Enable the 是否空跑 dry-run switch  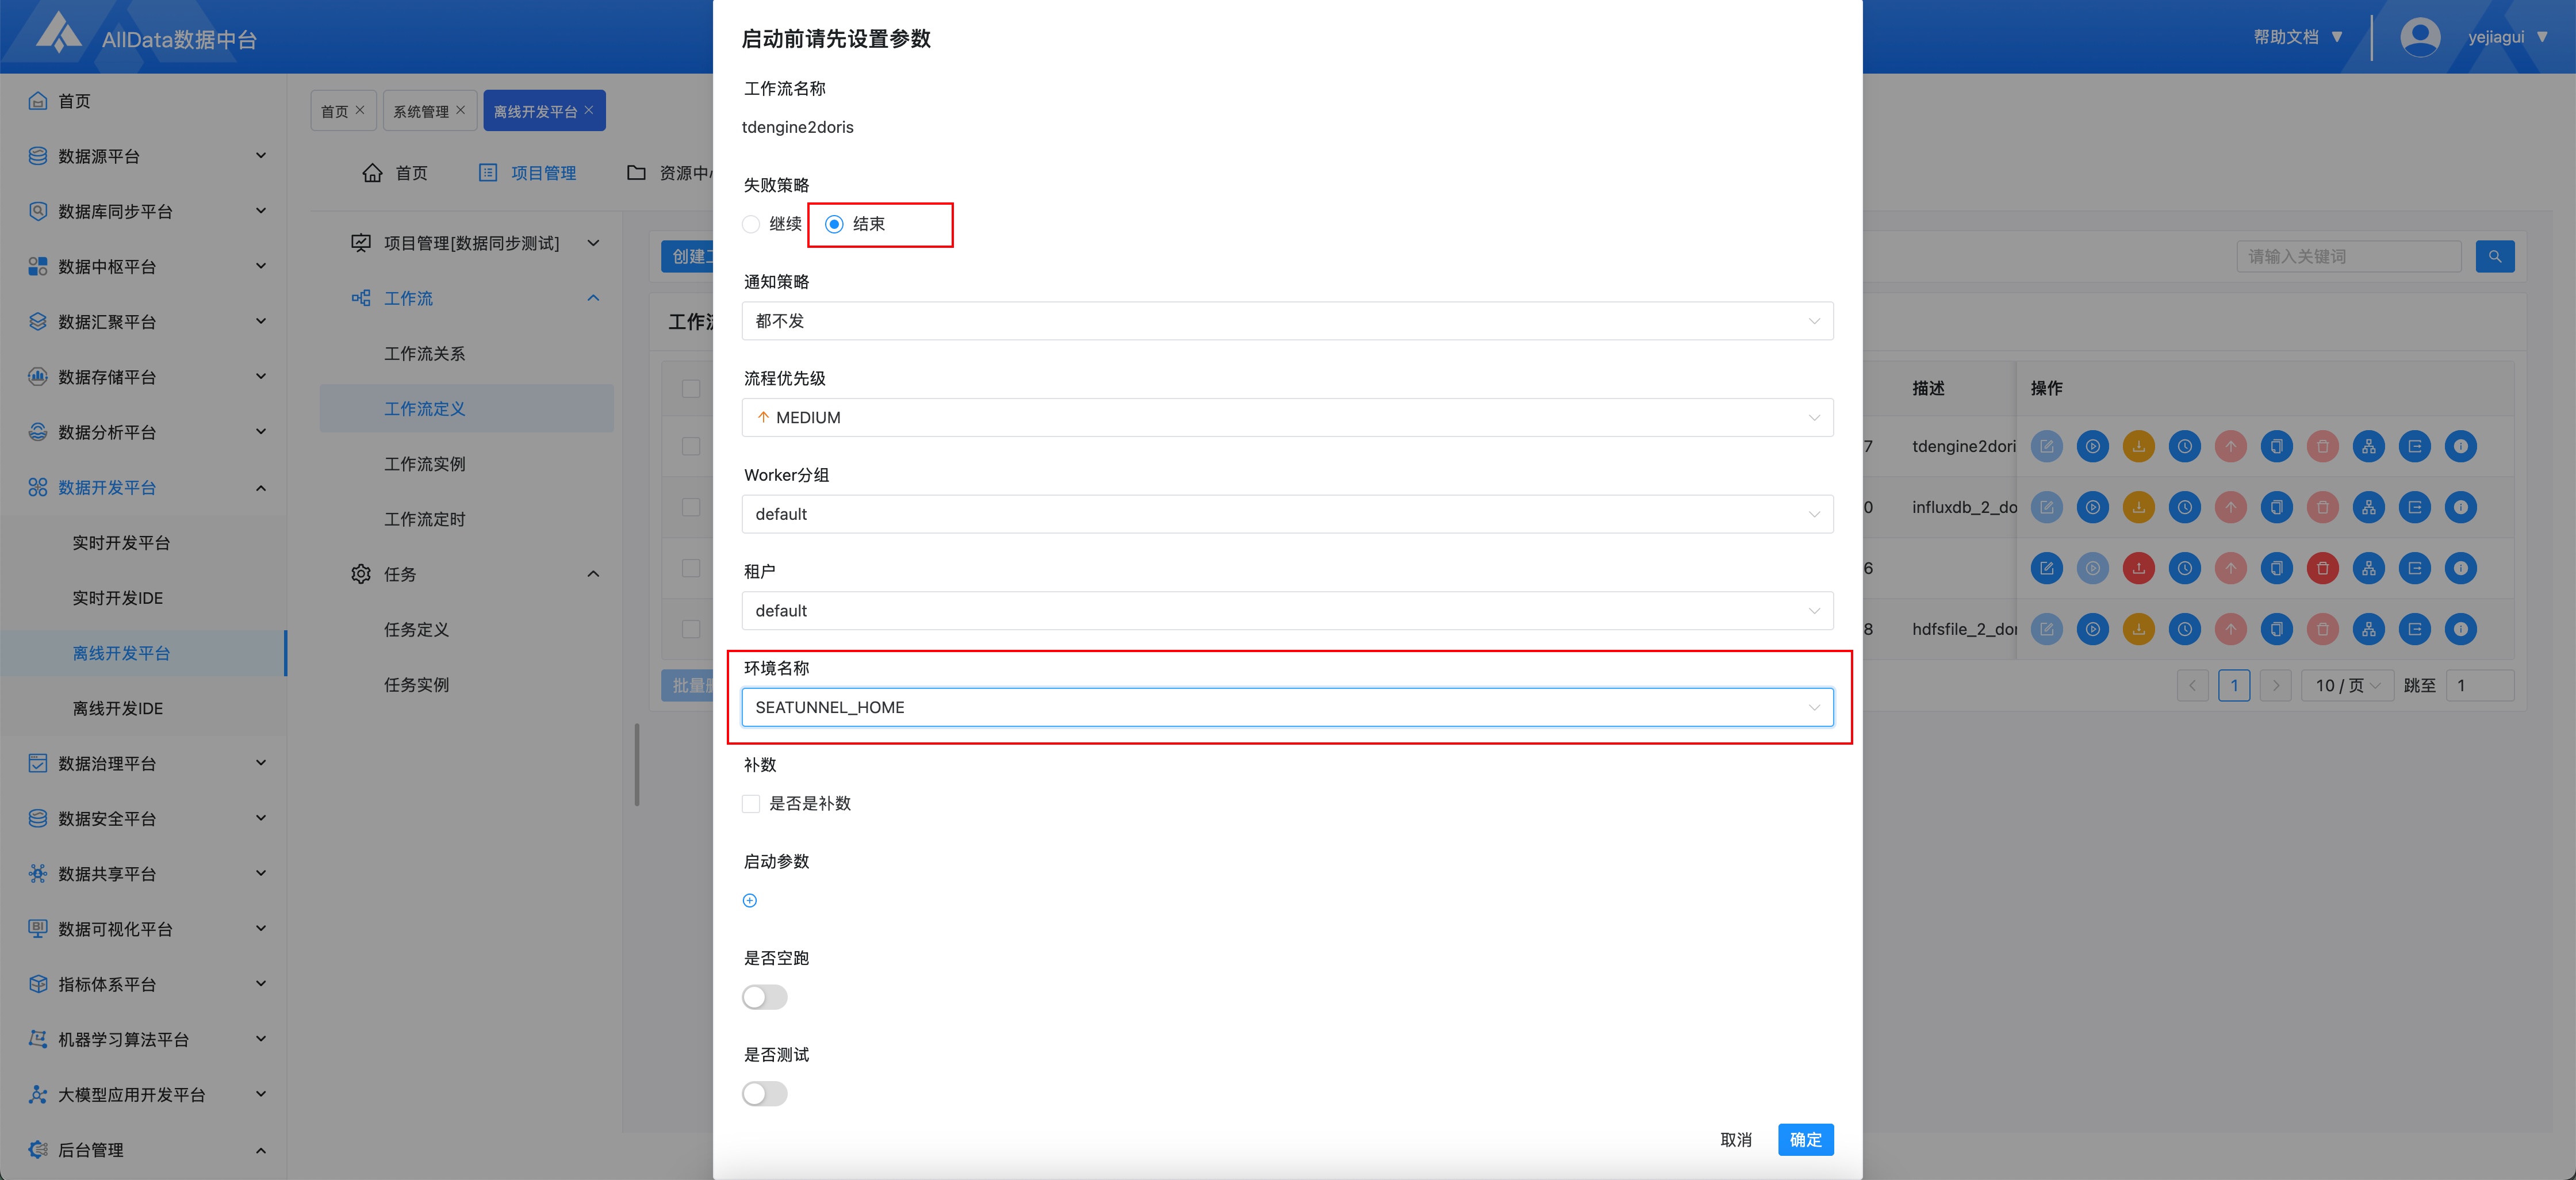pyautogui.click(x=764, y=997)
